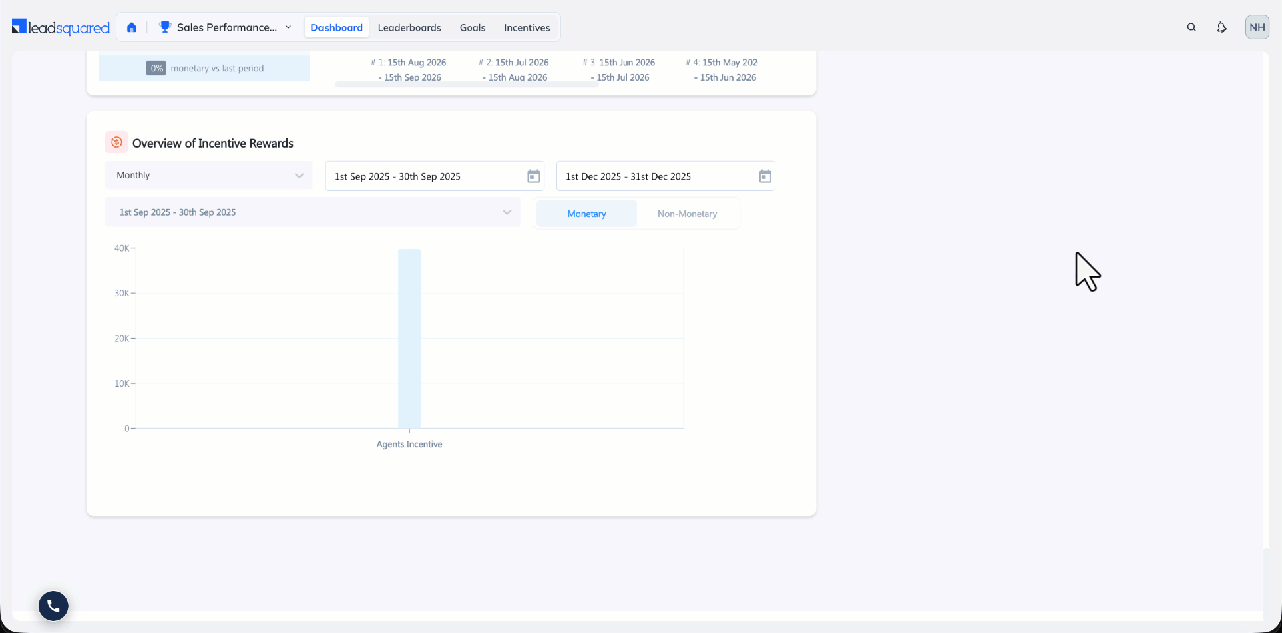
Task: Click the 40K axis label
Action: click(x=122, y=248)
